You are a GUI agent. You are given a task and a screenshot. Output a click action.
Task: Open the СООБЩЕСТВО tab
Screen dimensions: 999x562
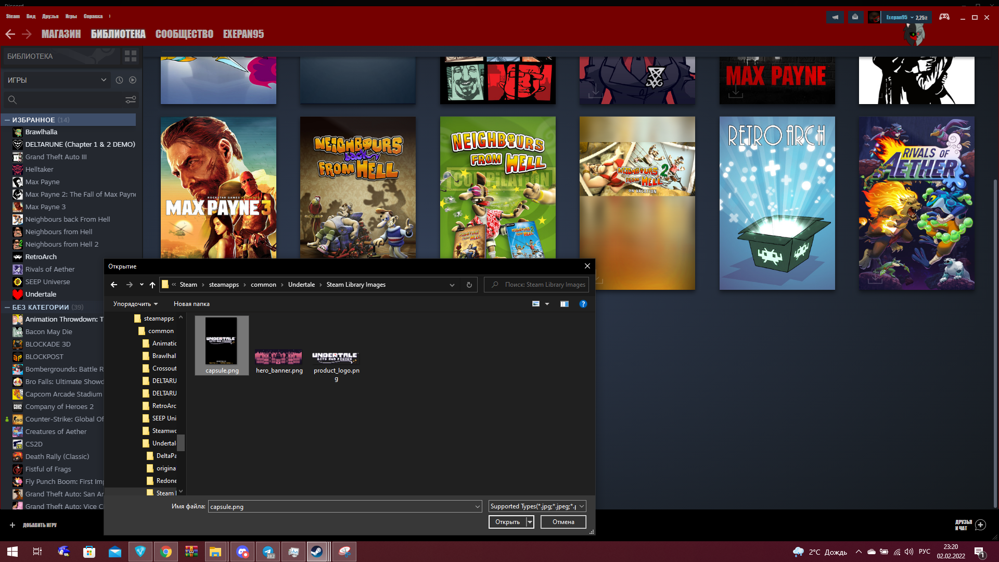tap(184, 34)
